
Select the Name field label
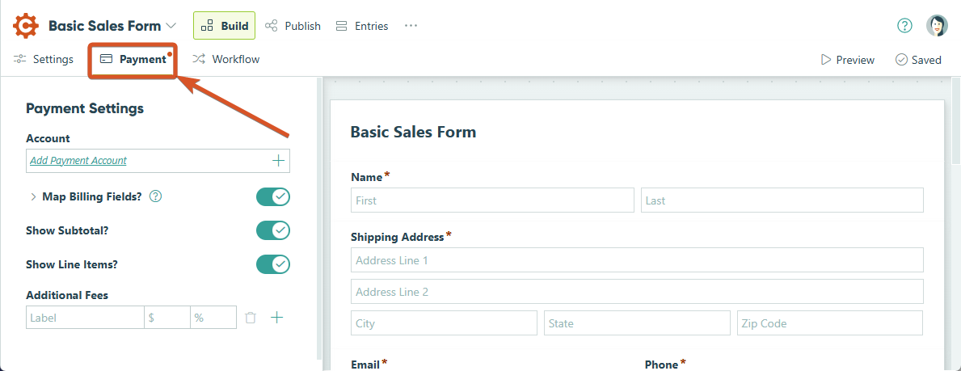(x=366, y=177)
